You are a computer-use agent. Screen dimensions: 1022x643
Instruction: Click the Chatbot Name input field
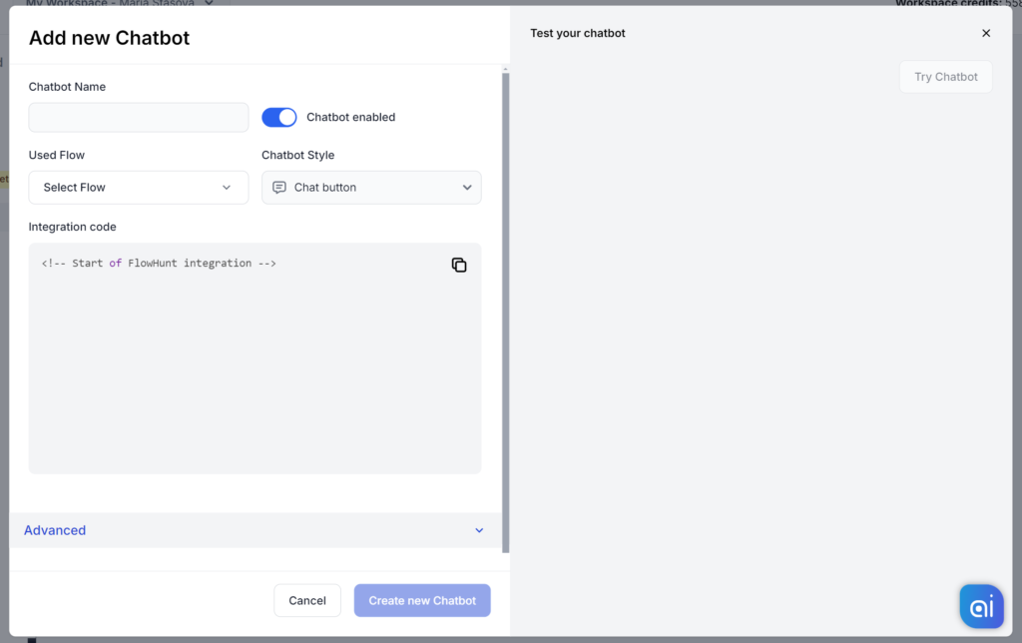click(138, 117)
